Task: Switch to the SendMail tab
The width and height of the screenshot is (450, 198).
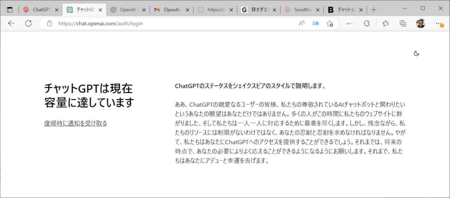Action: 303,10
